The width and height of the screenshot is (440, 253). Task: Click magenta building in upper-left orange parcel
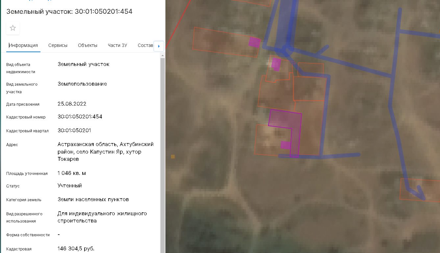coord(255,42)
